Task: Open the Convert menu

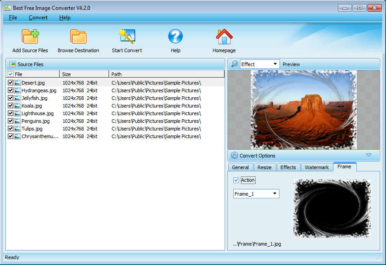Action: [38, 18]
